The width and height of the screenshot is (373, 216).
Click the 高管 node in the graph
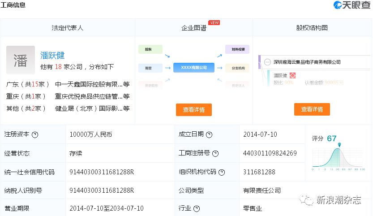pos(150,68)
